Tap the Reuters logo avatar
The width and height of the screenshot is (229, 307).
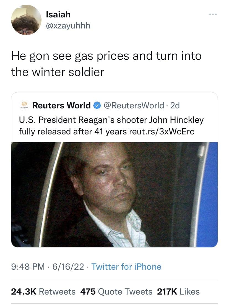point(24,106)
